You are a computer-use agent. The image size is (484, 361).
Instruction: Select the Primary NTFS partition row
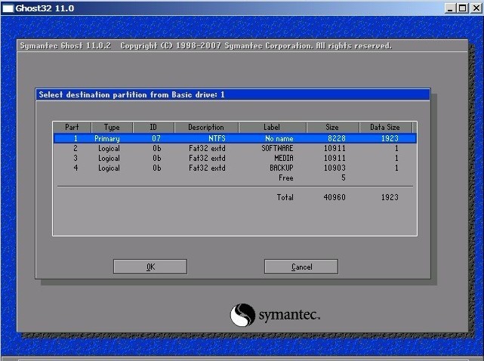235,138
